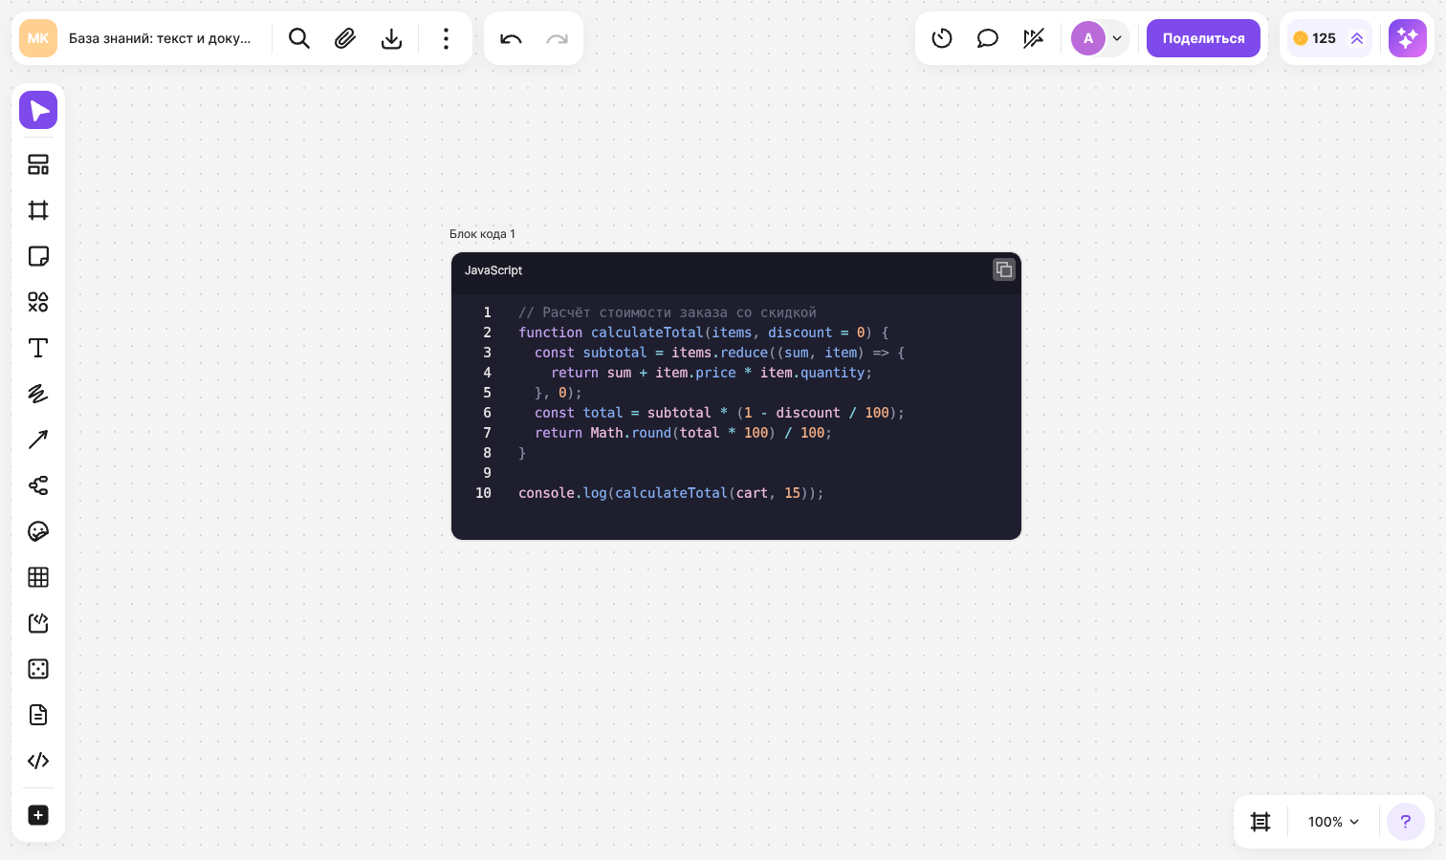This screenshot has width=1446, height=860.
Task: Copy code with block's copy icon
Action: click(x=1003, y=269)
